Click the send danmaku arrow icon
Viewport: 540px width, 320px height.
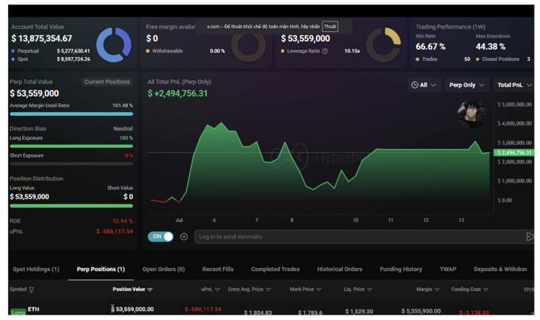530,237
